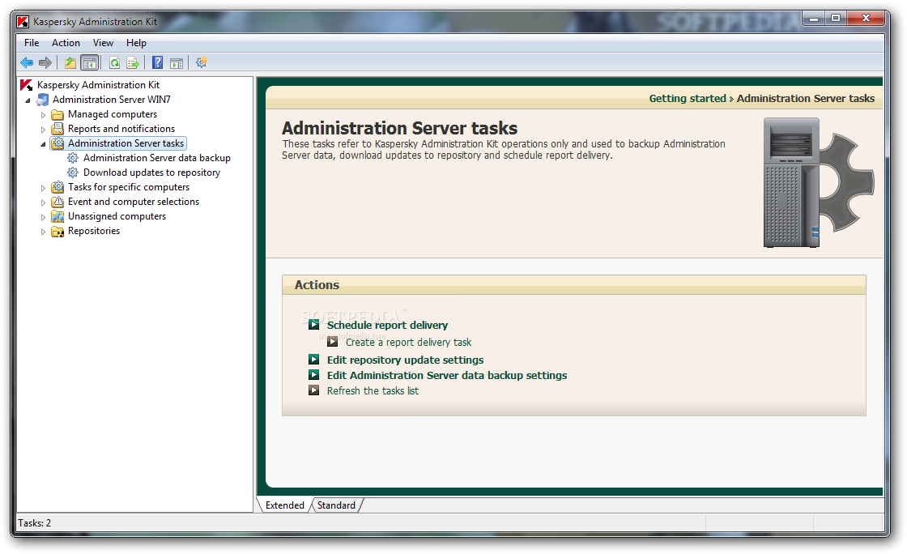
Task: Click the Administration Server WIN7 server icon
Action: coord(42,100)
